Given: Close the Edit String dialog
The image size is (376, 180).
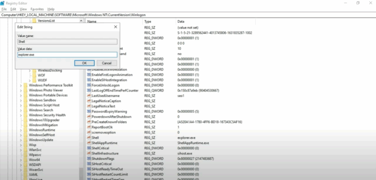Looking at the screenshot, I should point(116,27).
